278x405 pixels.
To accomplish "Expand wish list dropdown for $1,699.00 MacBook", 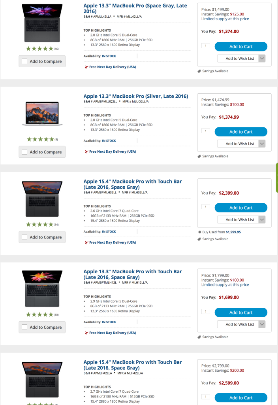I will 261,324.
